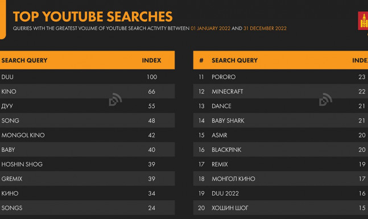
Task: Select the 'BABY SHARK' query
Action: (x=228, y=121)
